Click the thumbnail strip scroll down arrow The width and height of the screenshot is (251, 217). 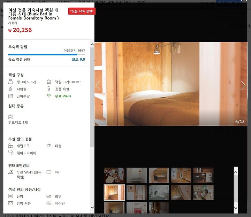236,208
